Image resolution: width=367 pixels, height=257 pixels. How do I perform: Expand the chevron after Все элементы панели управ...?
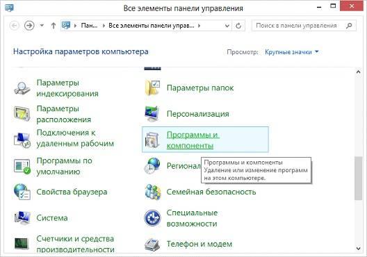click(x=199, y=26)
